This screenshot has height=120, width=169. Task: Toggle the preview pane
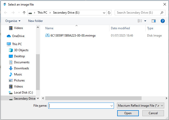(x=154, y=21)
